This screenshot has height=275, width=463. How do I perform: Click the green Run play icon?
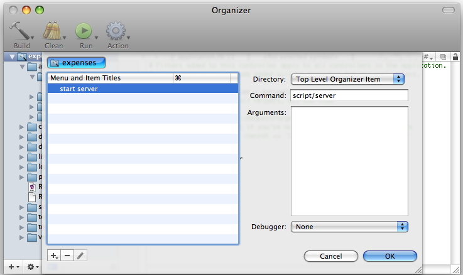coord(84,31)
